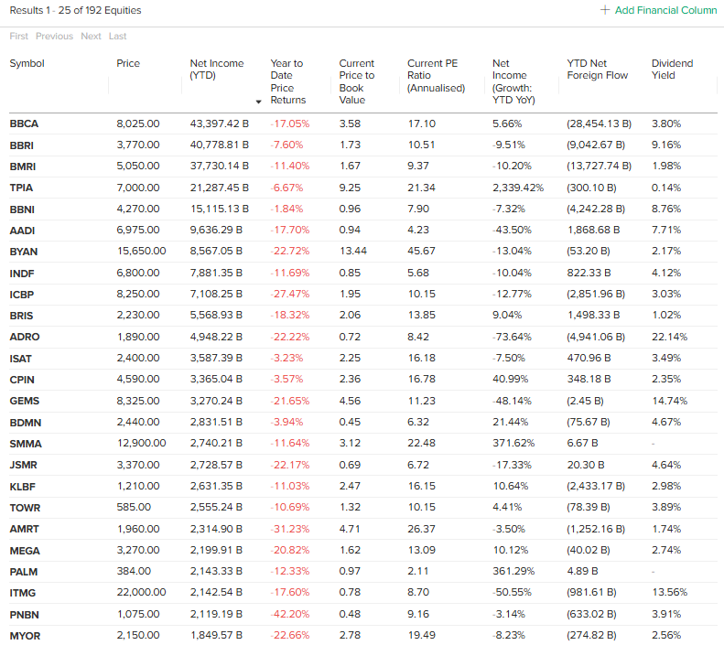Click the plus icon beside Add Financial Column

pos(604,10)
